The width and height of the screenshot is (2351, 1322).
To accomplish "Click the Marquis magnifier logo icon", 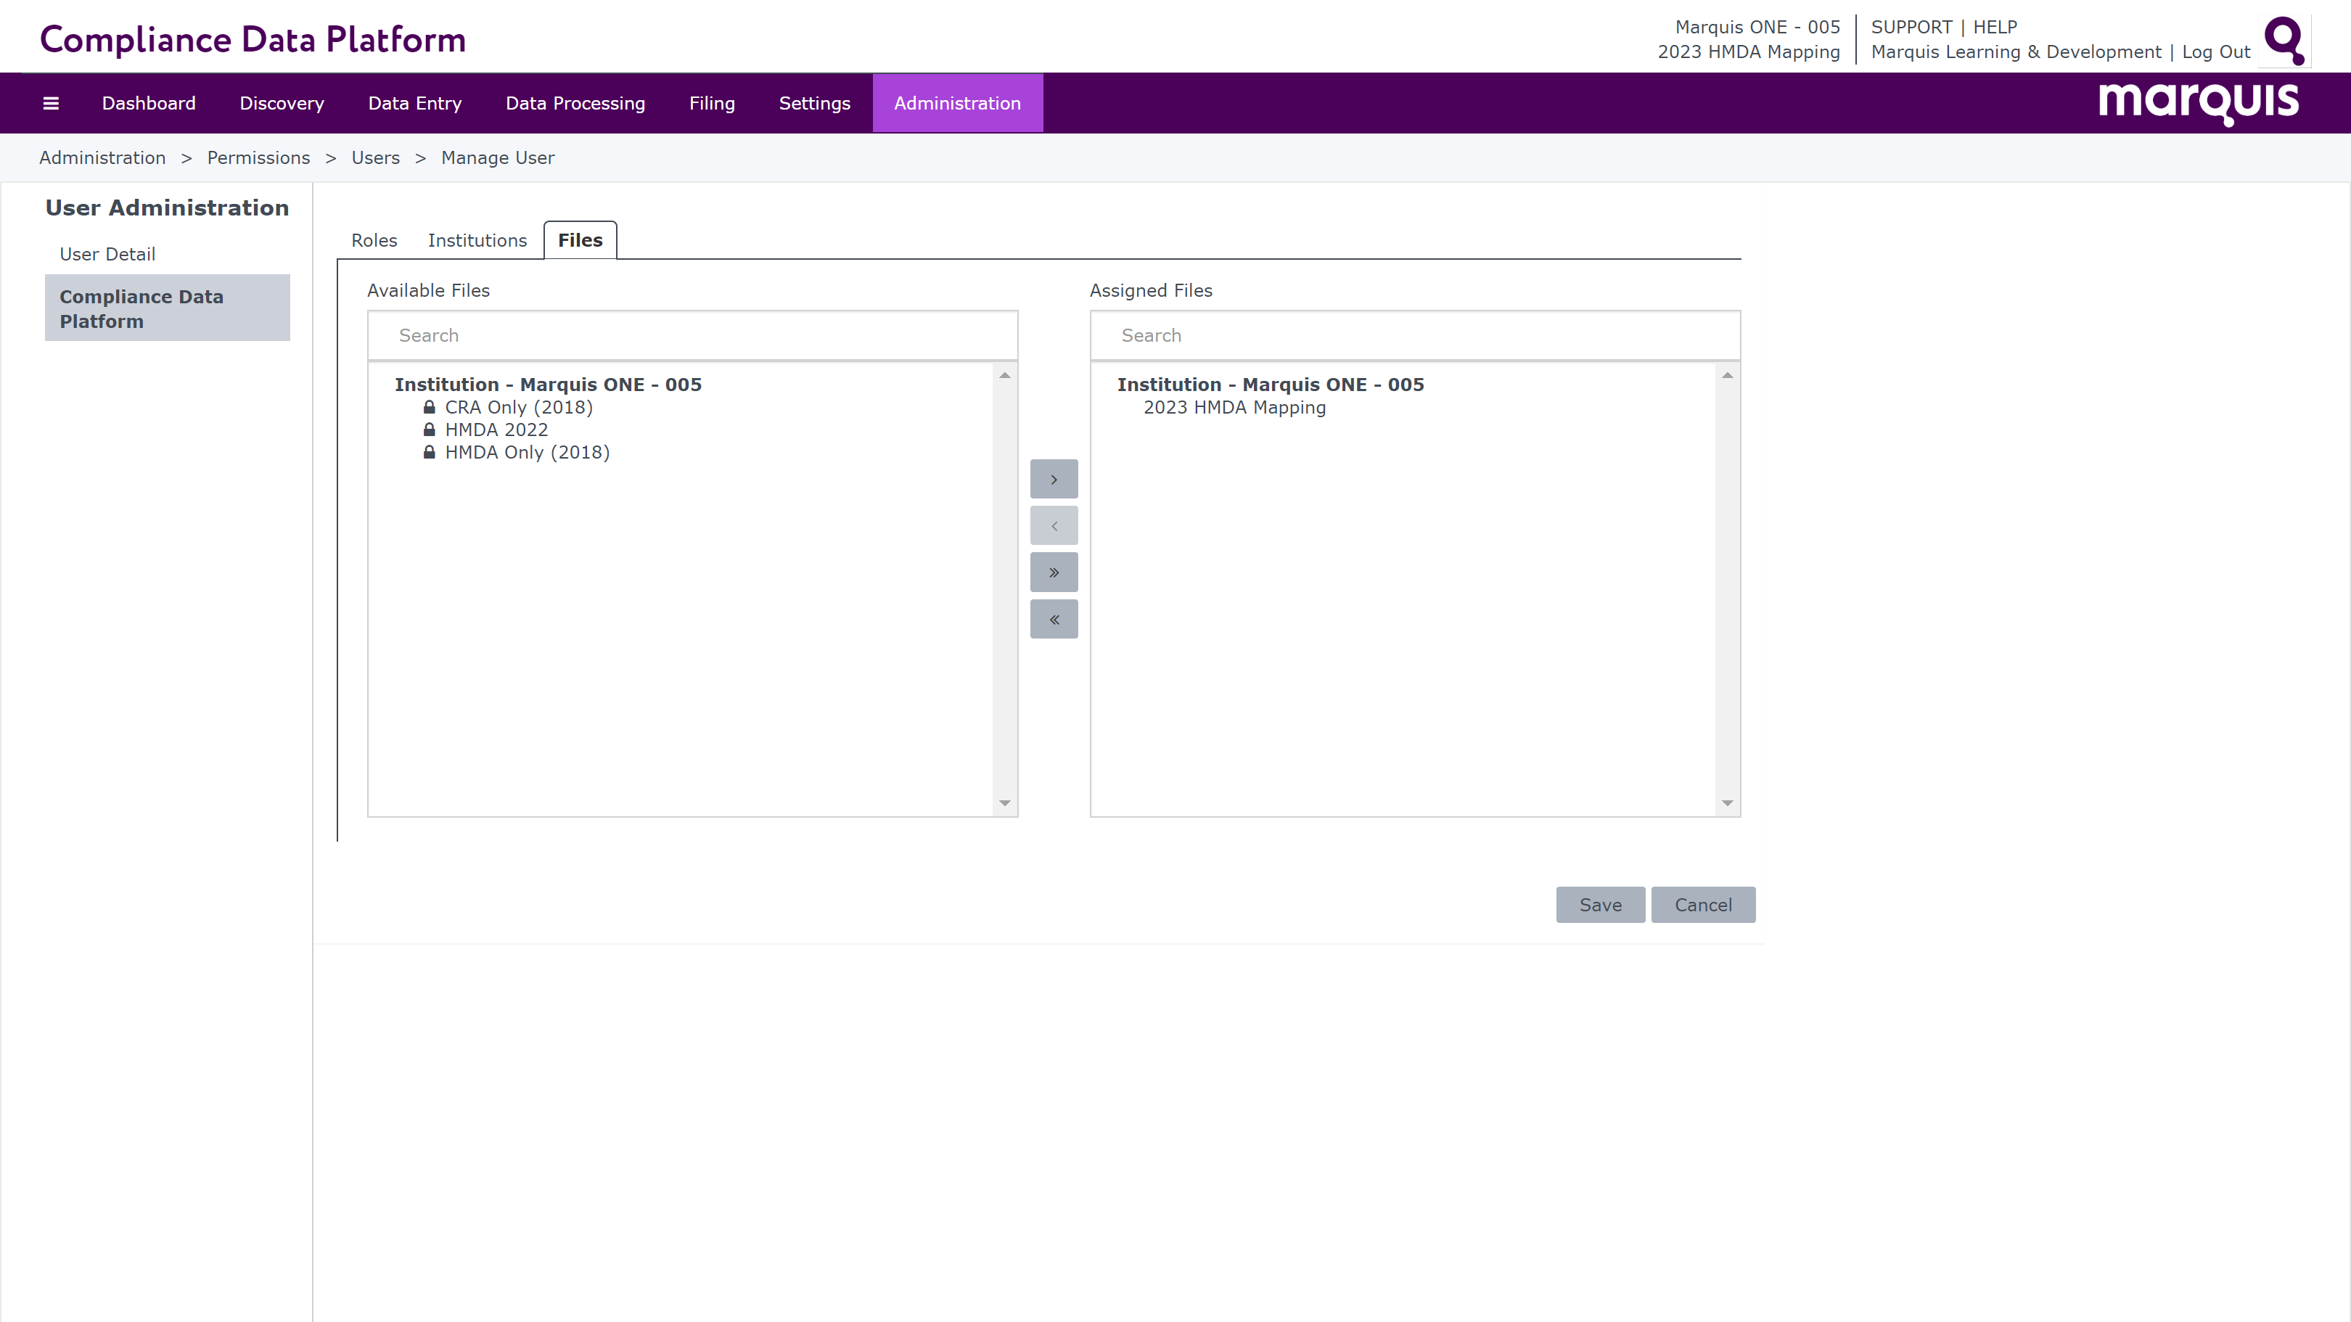I will tap(2284, 40).
